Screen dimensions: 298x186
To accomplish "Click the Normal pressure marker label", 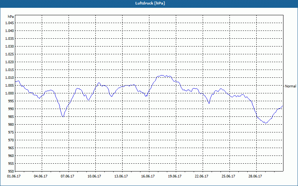I will click(291, 86).
